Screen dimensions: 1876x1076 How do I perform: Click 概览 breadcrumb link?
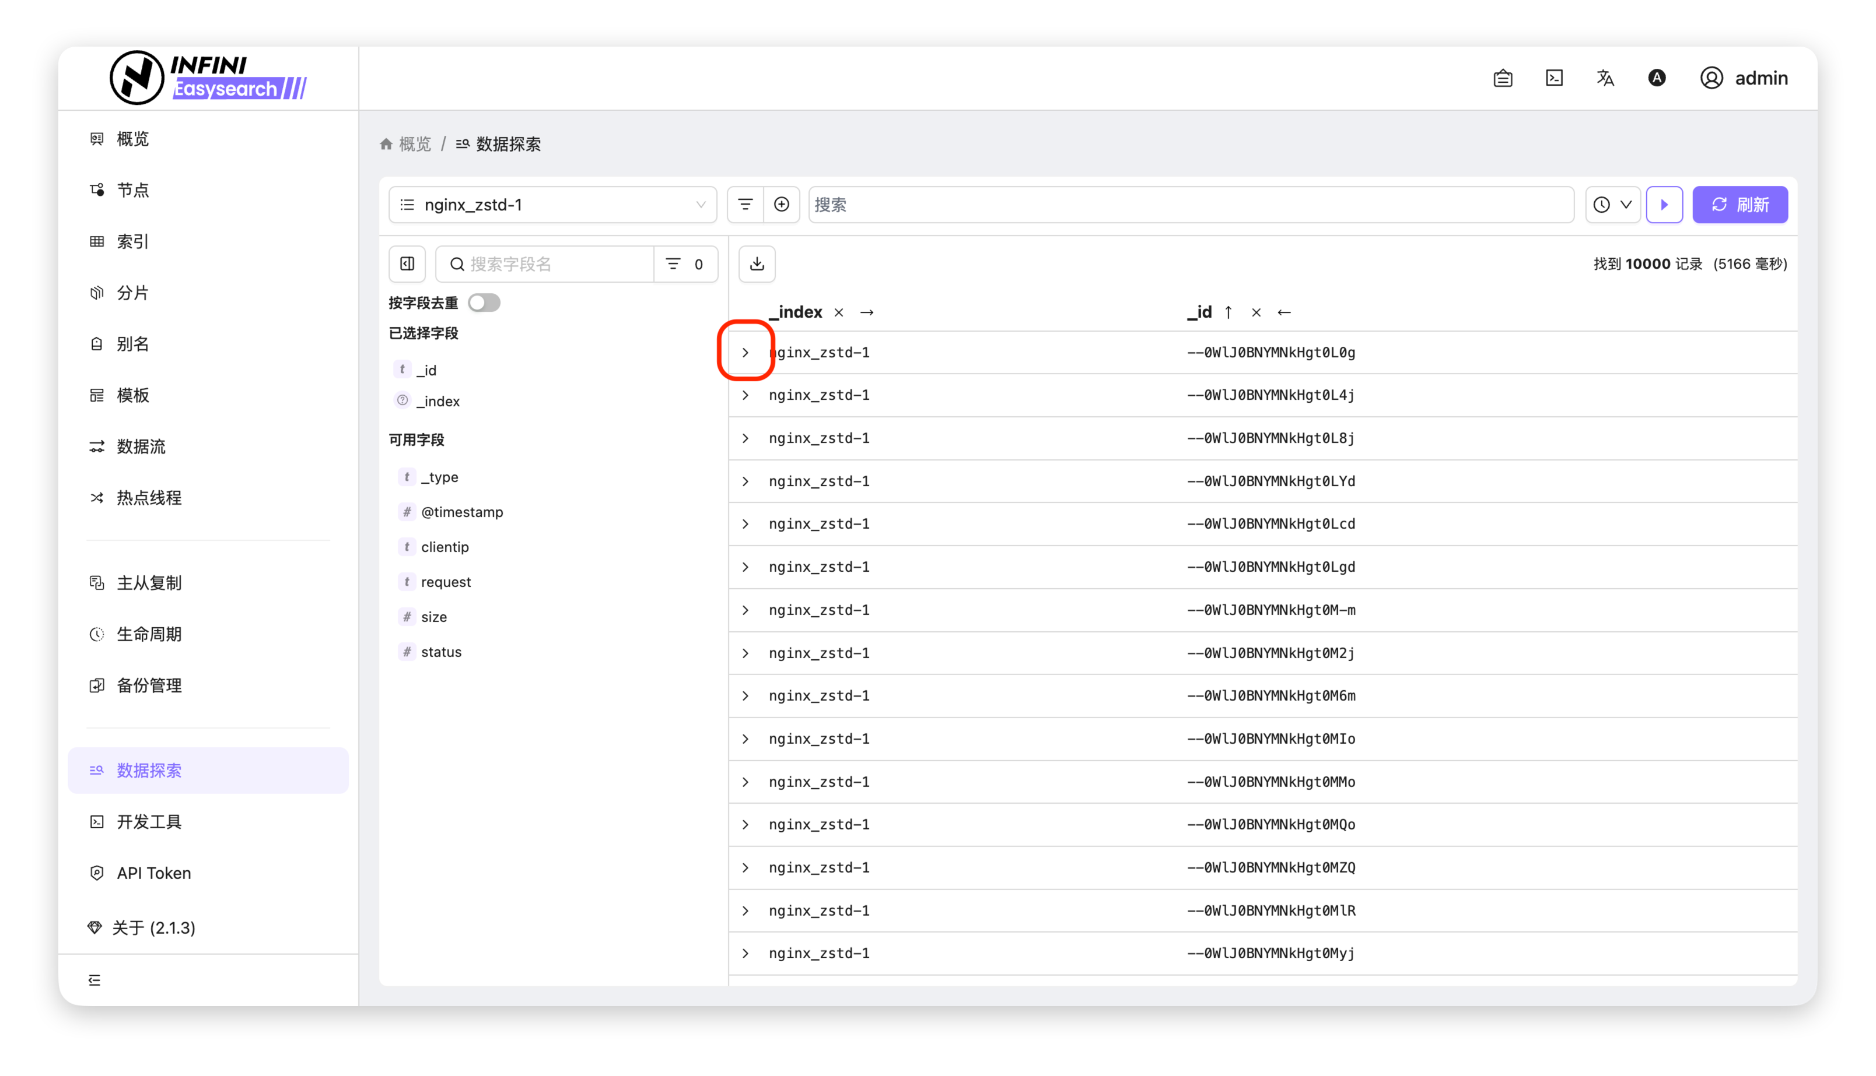tap(414, 144)
